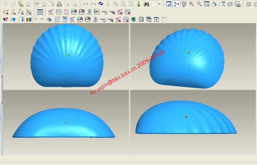Toggle coordinate systems display

click(28, 12)
